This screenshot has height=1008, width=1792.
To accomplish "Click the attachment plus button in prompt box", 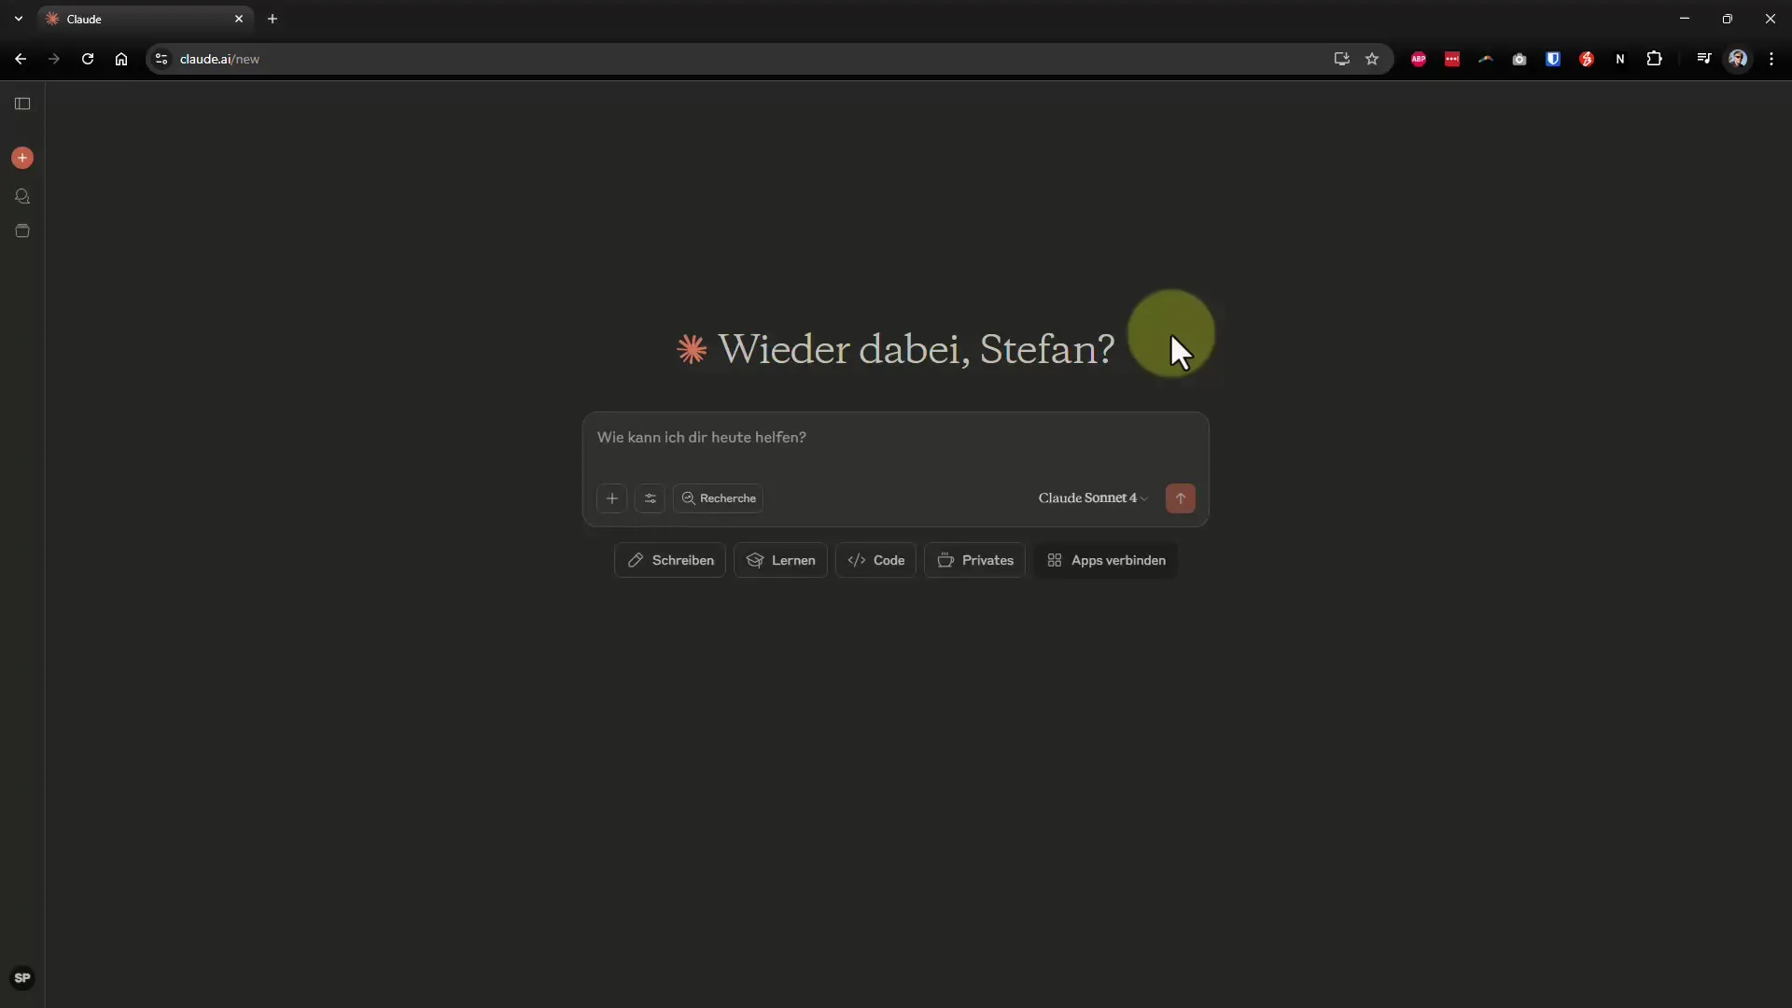I will (x=612, y=498).
